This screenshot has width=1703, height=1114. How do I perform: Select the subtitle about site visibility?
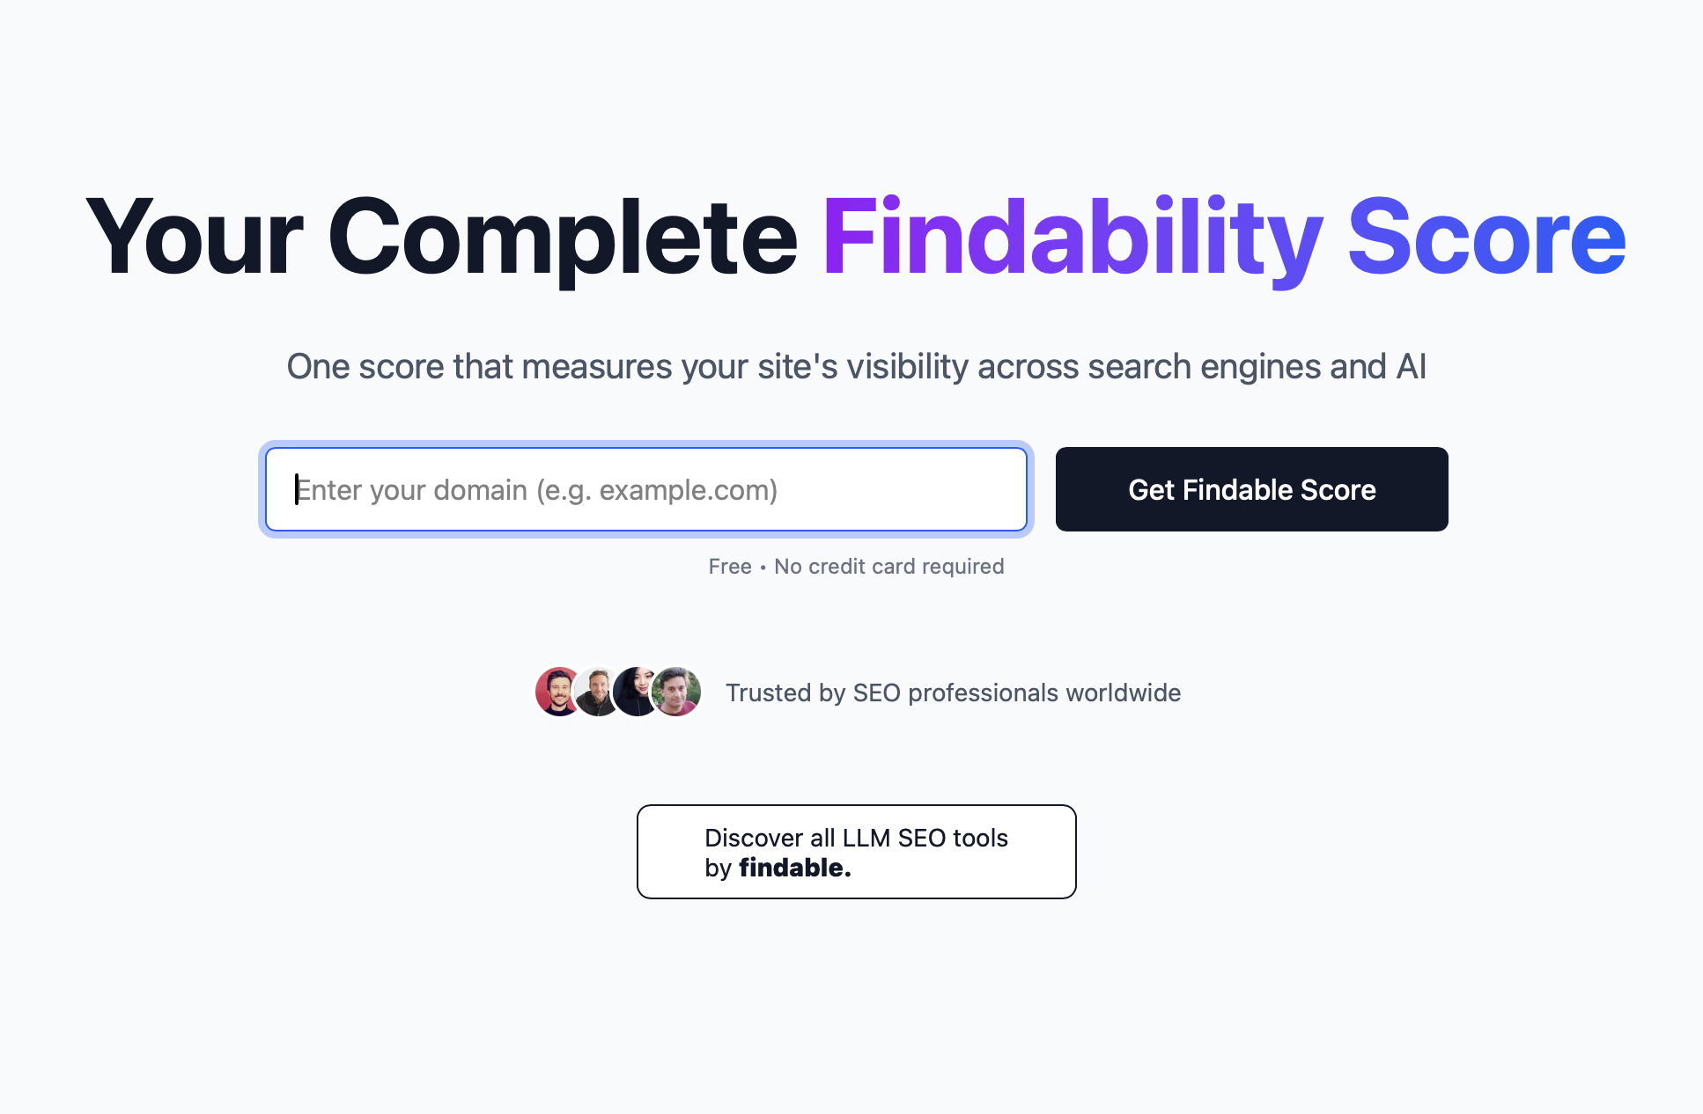click(x=856, y=367)
